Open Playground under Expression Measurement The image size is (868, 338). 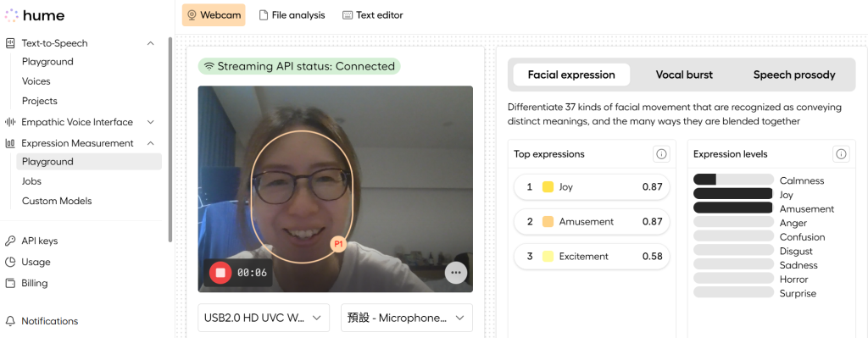coord(88,162)
